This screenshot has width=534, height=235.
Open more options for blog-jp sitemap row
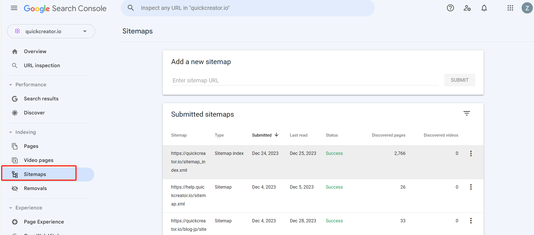coord(471,221)
